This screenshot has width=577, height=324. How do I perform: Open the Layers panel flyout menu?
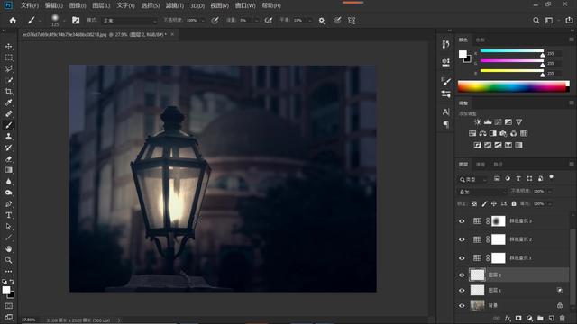tap(572, 164)
